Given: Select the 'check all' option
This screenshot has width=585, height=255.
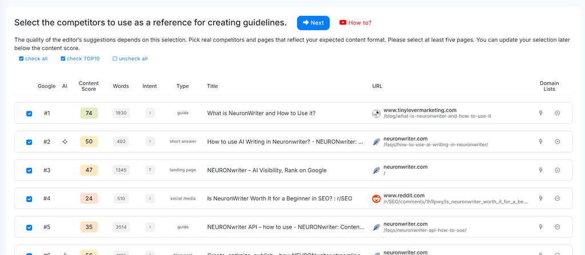Looking at the screenshot, I should 33,59.
